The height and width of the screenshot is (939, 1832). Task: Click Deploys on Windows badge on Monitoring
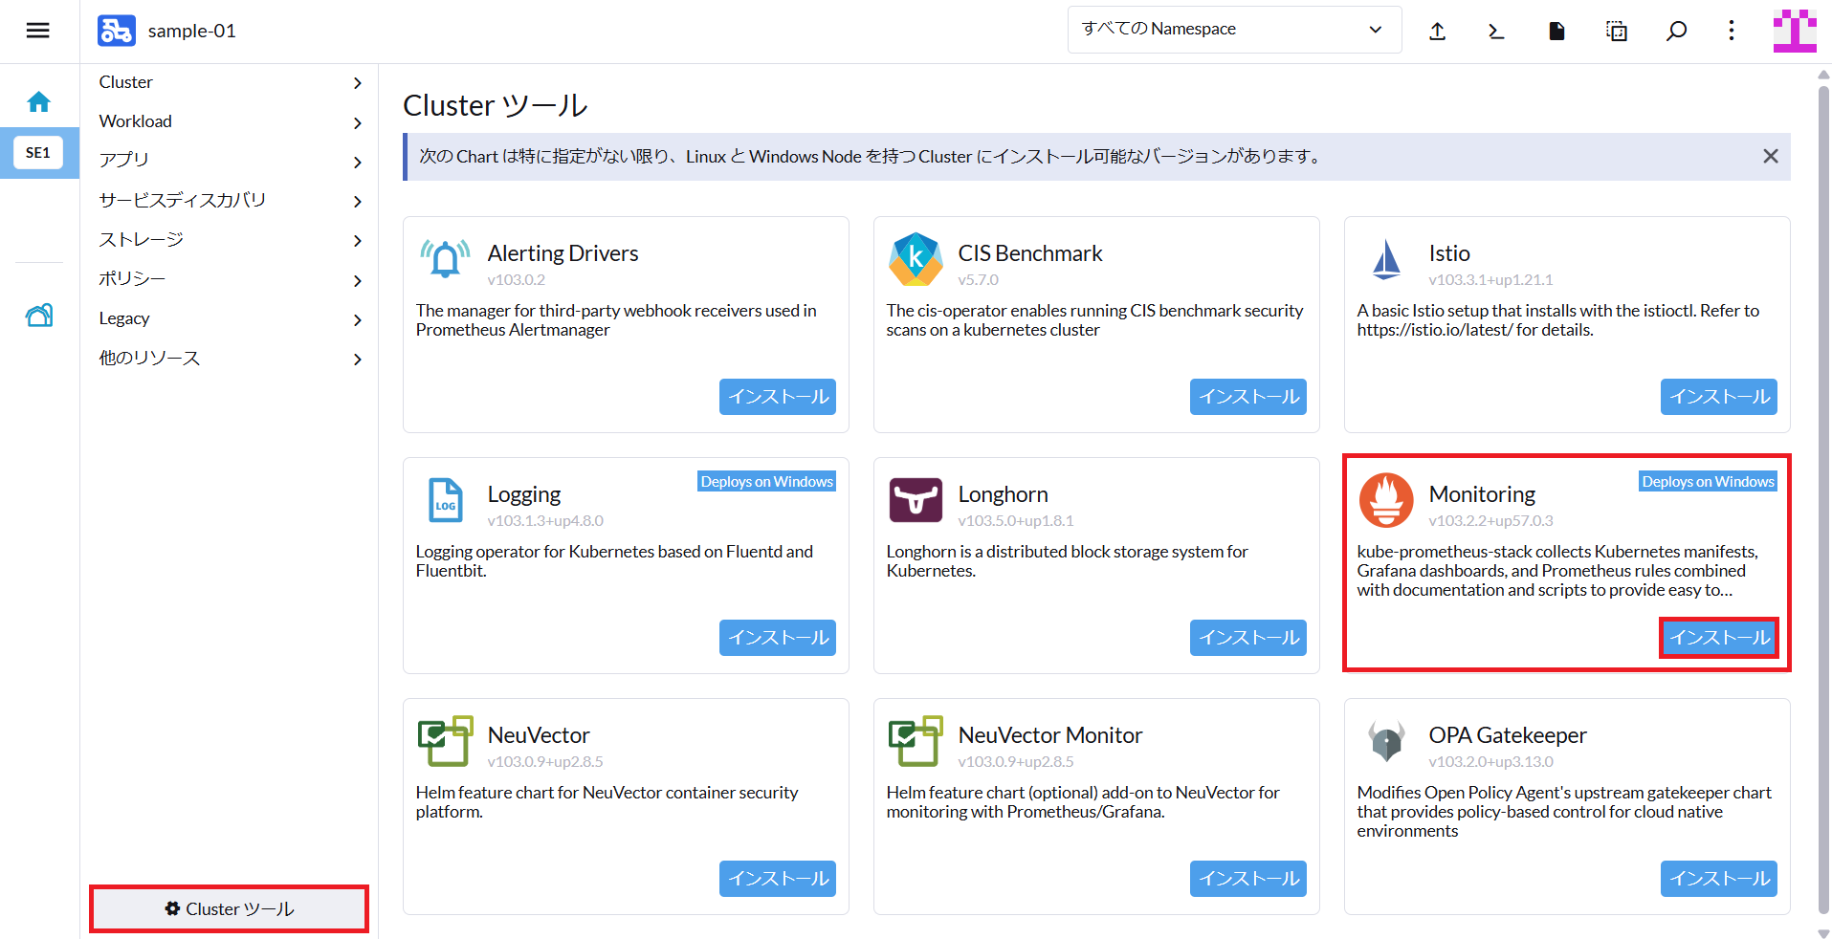pos(1708,482)
